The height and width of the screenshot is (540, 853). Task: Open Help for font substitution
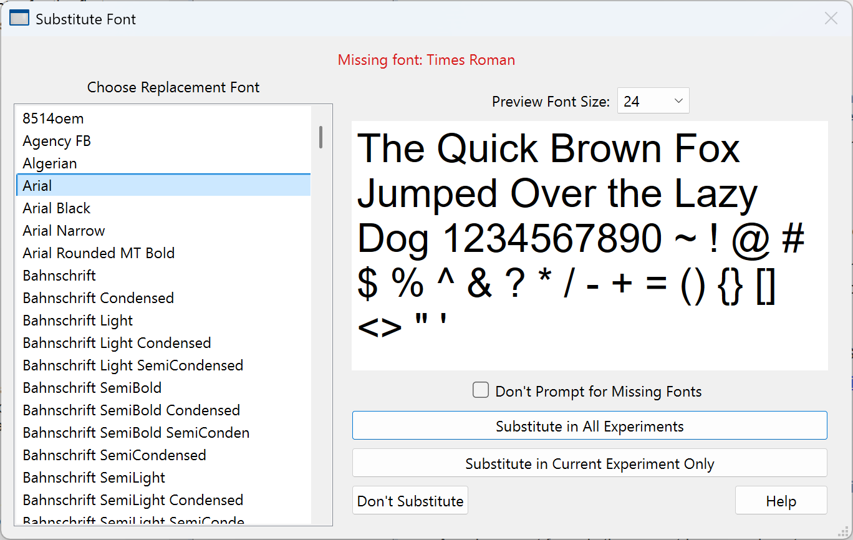click(781, 501)
